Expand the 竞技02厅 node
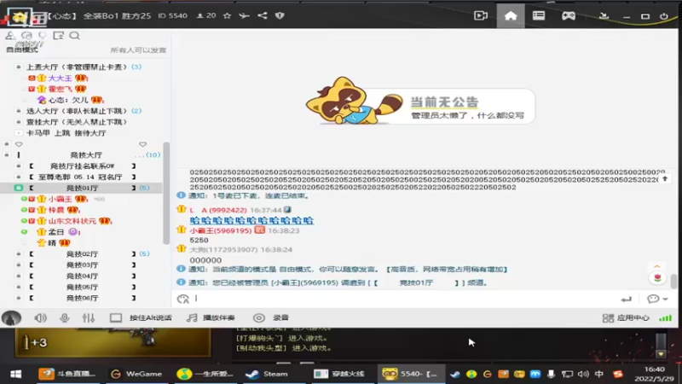 (18, 253)
